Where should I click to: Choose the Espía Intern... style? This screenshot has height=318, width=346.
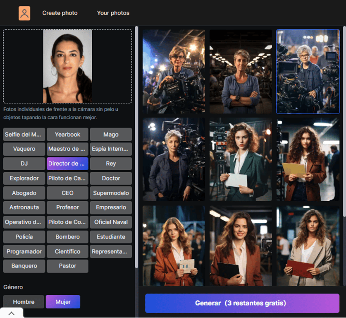pyautogui.click(x=111, y=149)
